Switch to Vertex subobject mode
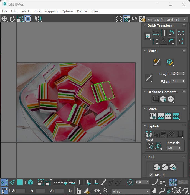 [4, 182]
